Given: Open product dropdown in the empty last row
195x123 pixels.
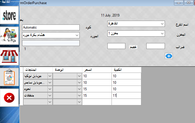Looking at the screenshot, I should [x=50, y=102].
